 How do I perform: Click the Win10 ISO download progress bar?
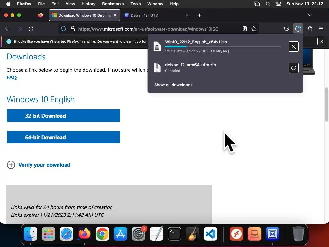(223, 47)
